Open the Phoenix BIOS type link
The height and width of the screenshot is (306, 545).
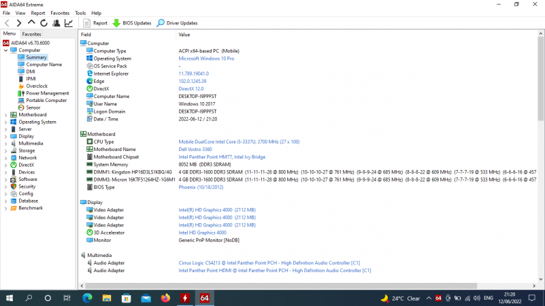click(x=201, y=187)
